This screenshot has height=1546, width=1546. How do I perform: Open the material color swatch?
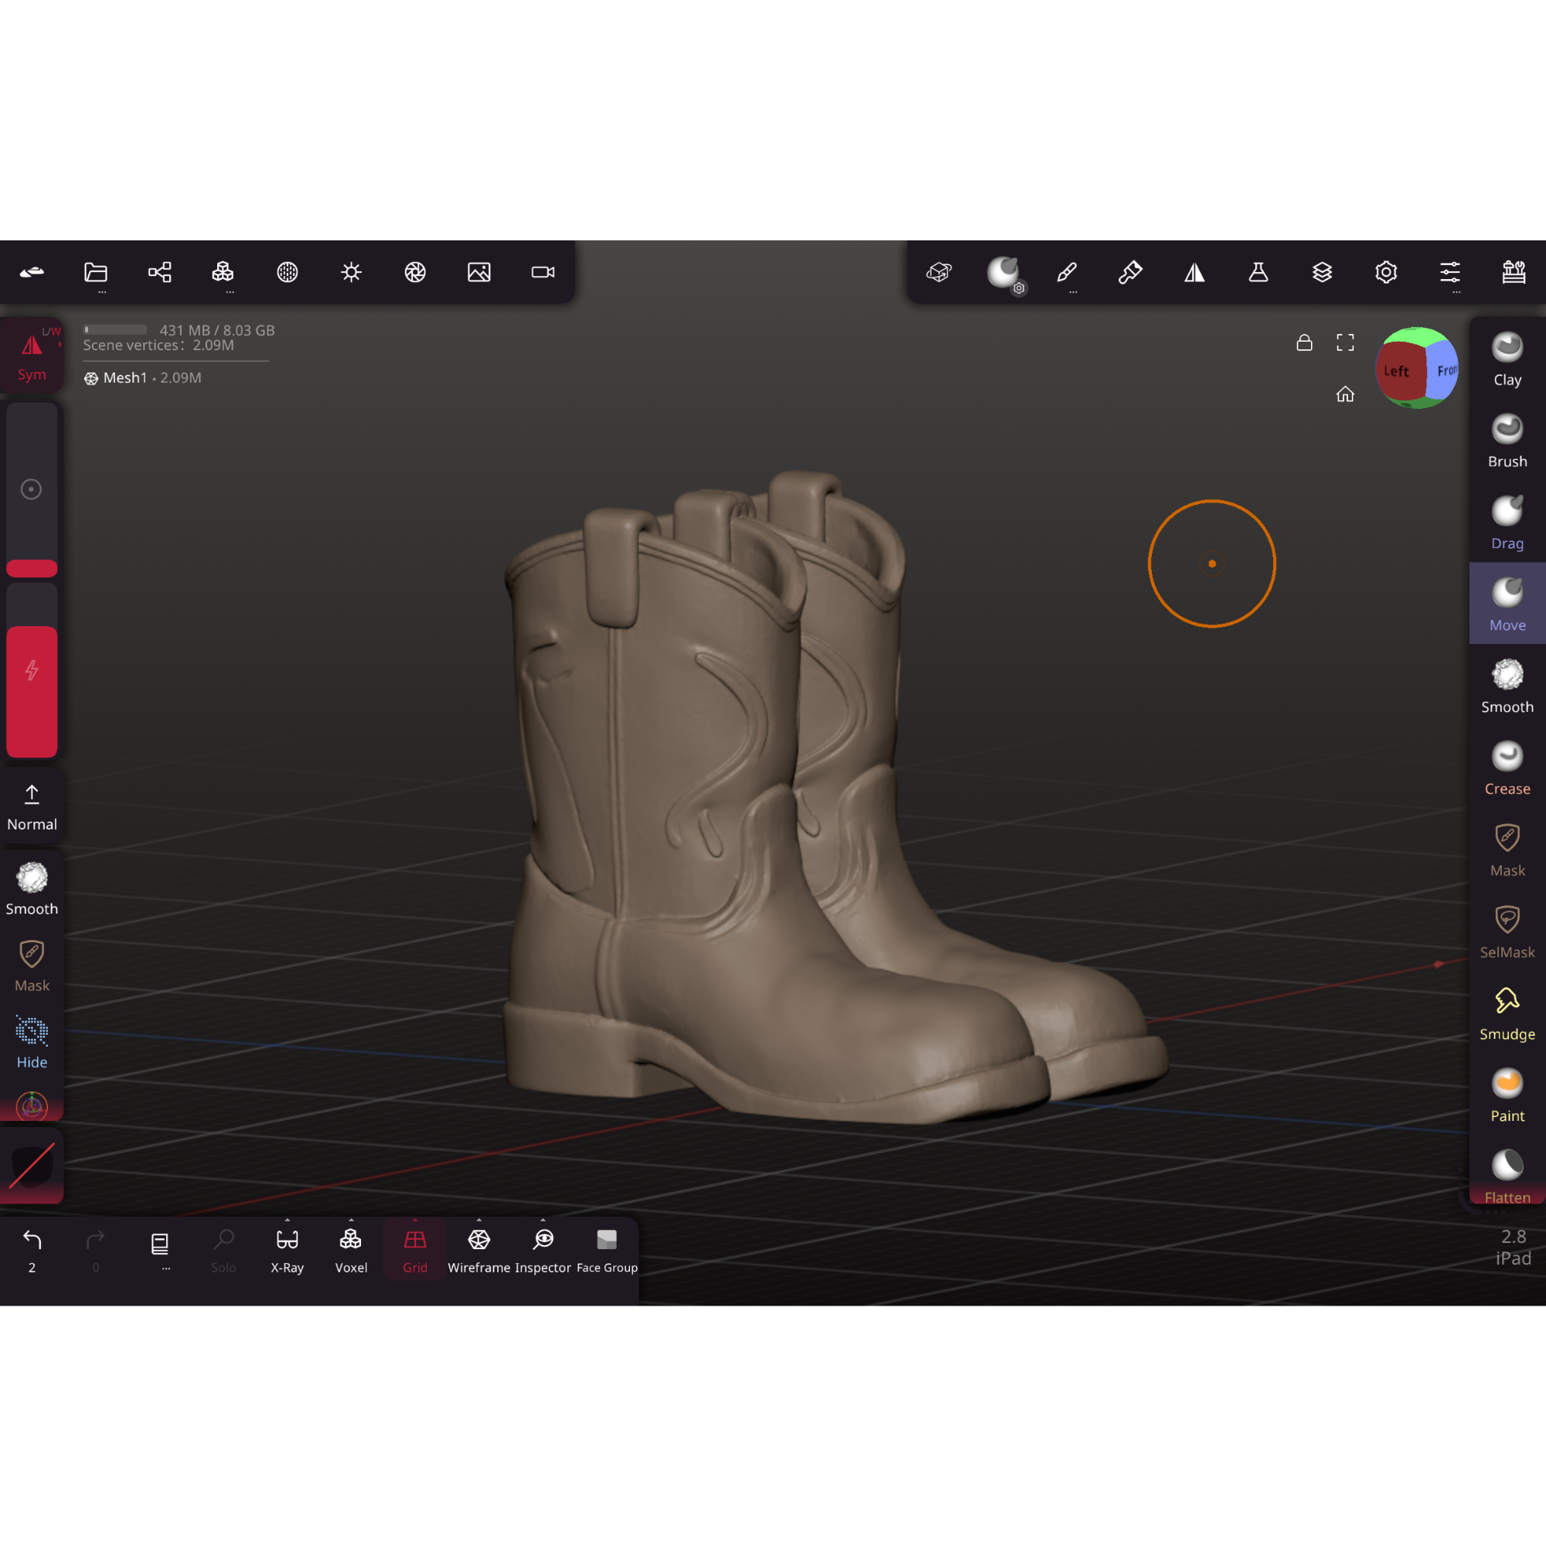(x=32, y=1166)
